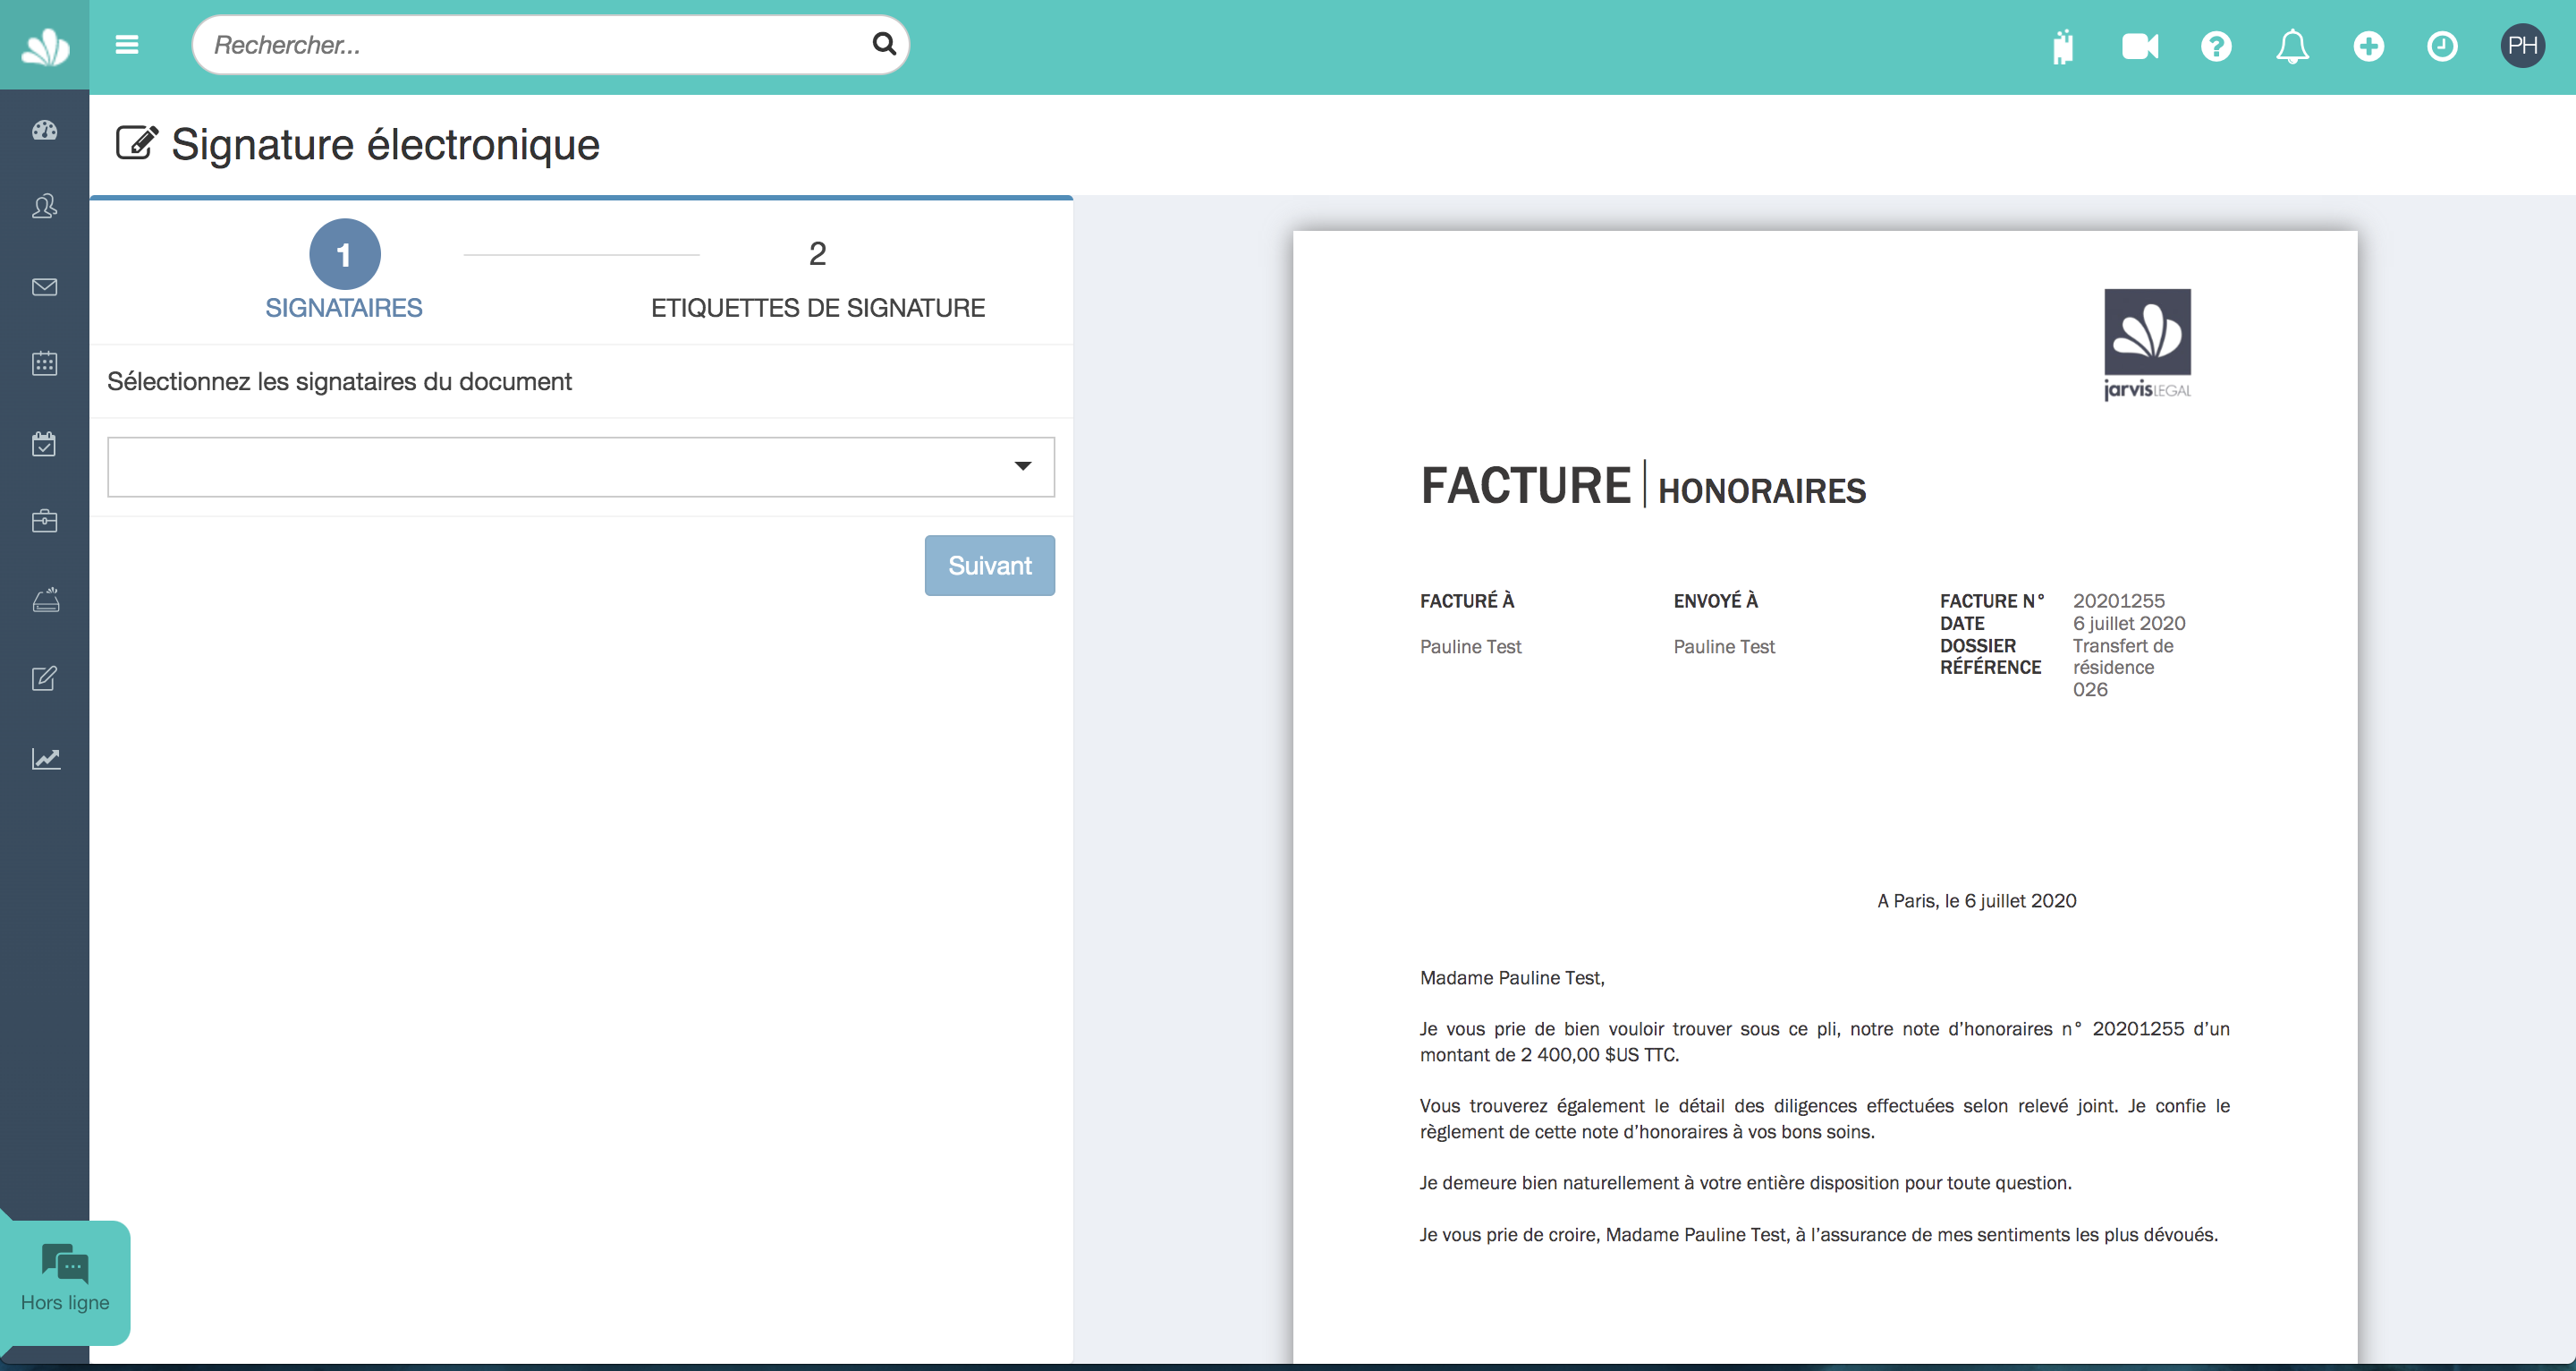Select step 1 circle of the wizard
The width and height of the screenshot is (2576, 1371).
tap(344, 254)
